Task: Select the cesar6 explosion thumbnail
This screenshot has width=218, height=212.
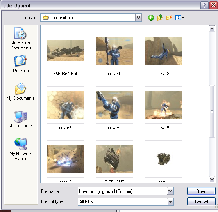Action: point(66,159)
